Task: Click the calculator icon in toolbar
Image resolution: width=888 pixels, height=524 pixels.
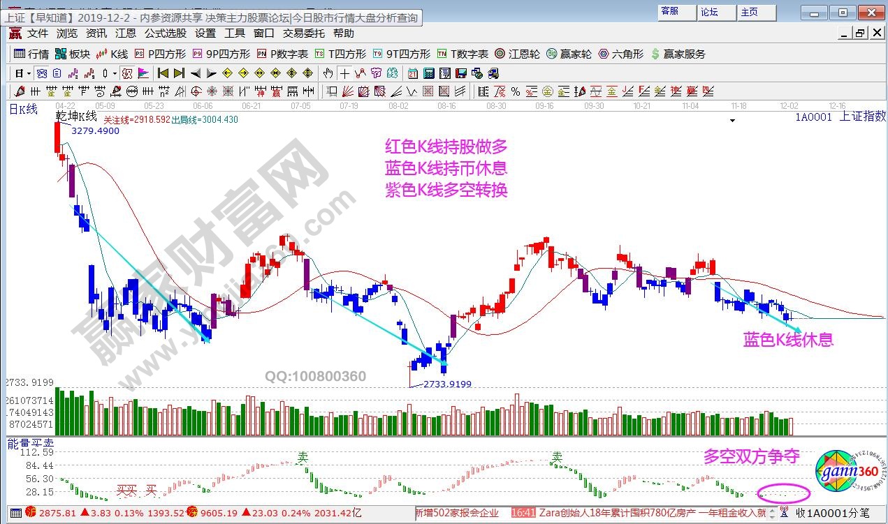Action: tap(428, 73)
